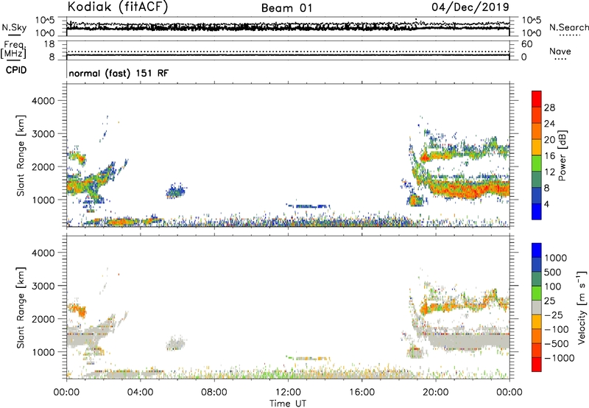Screen dimensions: 589x408
Task: Click the '-1000' Velocity colorbar tick value
Action: pyautogui.click(x=559, y=358)
